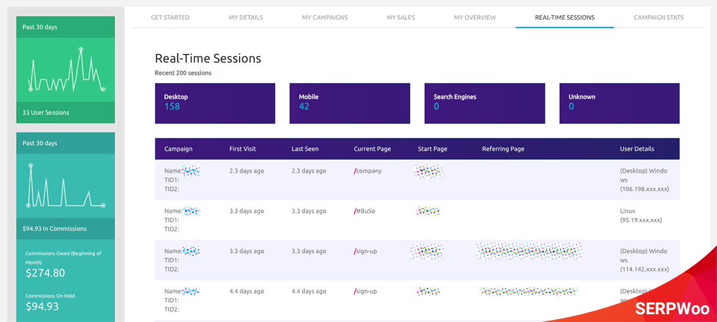717x322 pixels.
Task: Open /sign-up link in 3.3 days row
Action: pos(365,251)
